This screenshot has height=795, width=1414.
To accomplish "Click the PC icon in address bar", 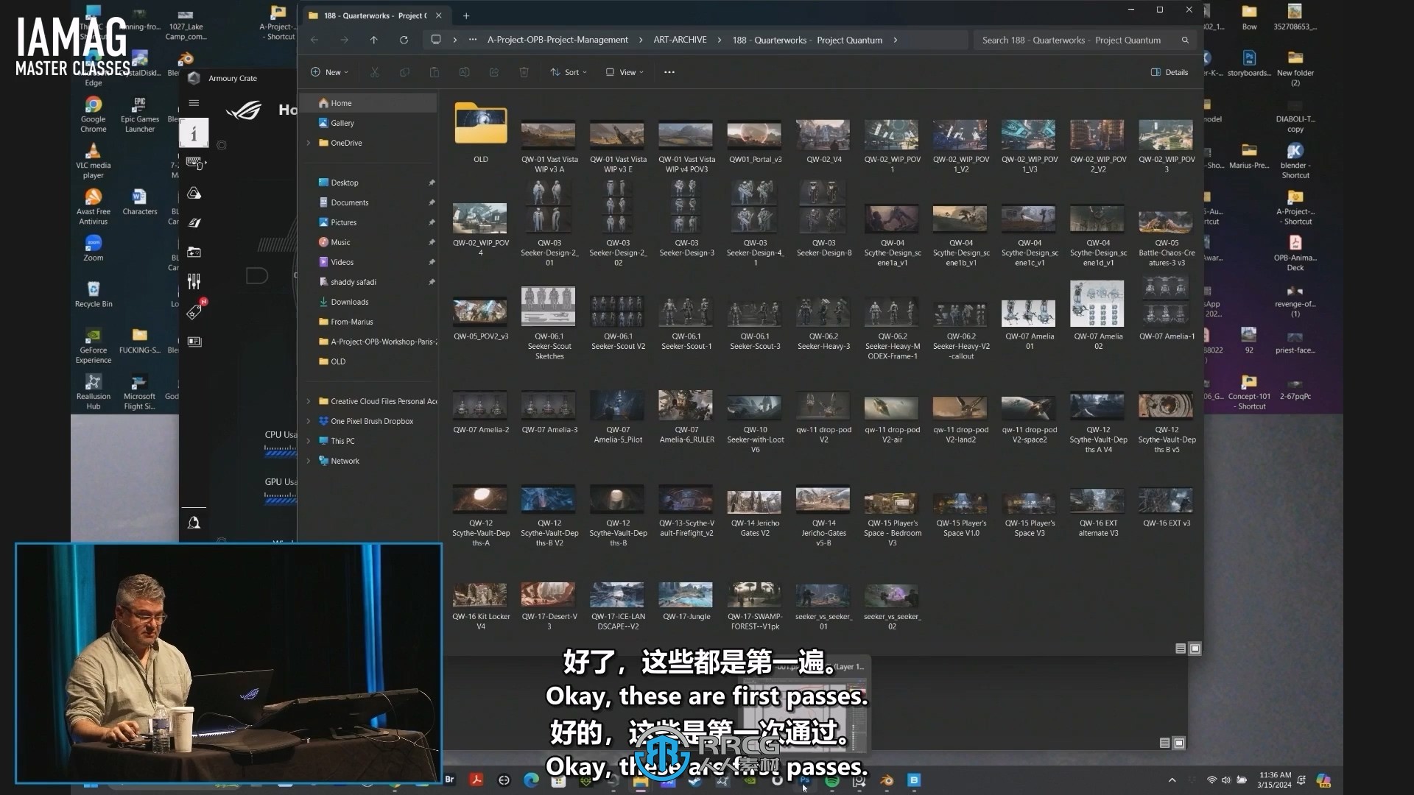I will tap(436, 40).
